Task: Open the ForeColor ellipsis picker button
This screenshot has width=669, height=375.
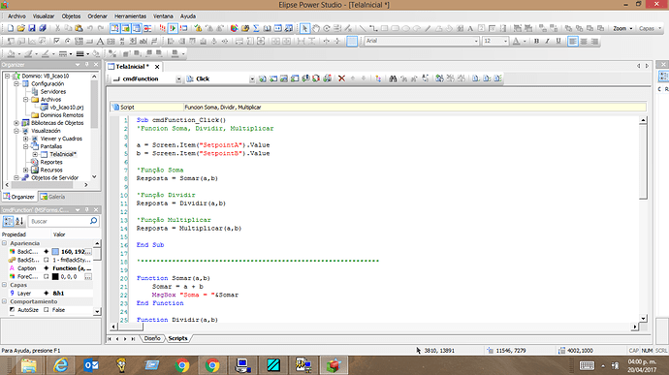Action: (x=88, y=276)
